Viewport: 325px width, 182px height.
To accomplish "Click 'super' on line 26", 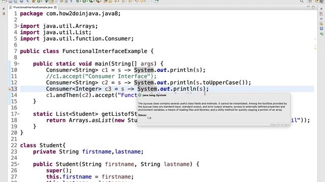I will 54,171.
